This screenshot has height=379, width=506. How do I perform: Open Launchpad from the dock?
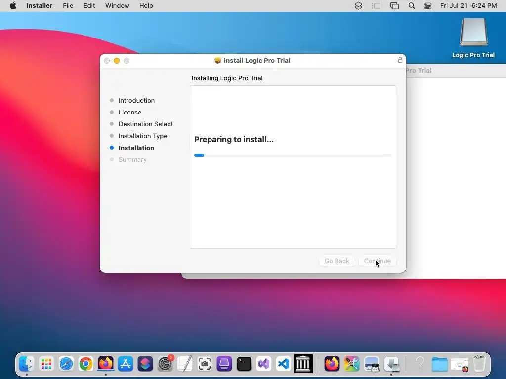[46, 364]
